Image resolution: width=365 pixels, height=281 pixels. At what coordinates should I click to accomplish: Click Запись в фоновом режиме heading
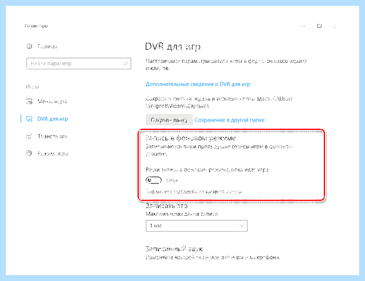point(191,138)
